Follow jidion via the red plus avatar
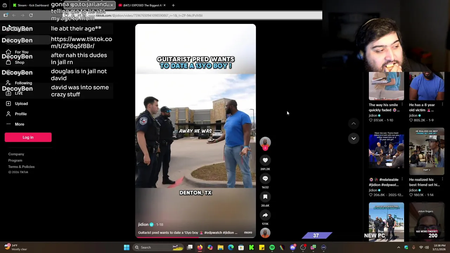450x253 pixels. 265,148
